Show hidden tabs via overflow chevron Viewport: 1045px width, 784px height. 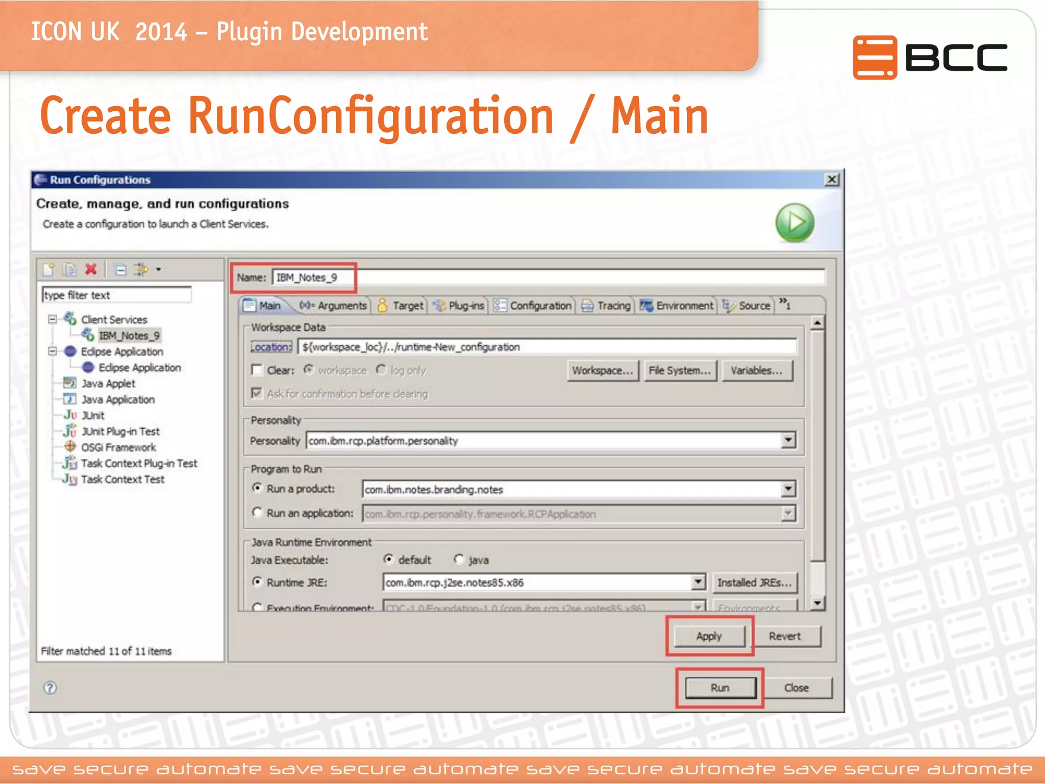785,304
